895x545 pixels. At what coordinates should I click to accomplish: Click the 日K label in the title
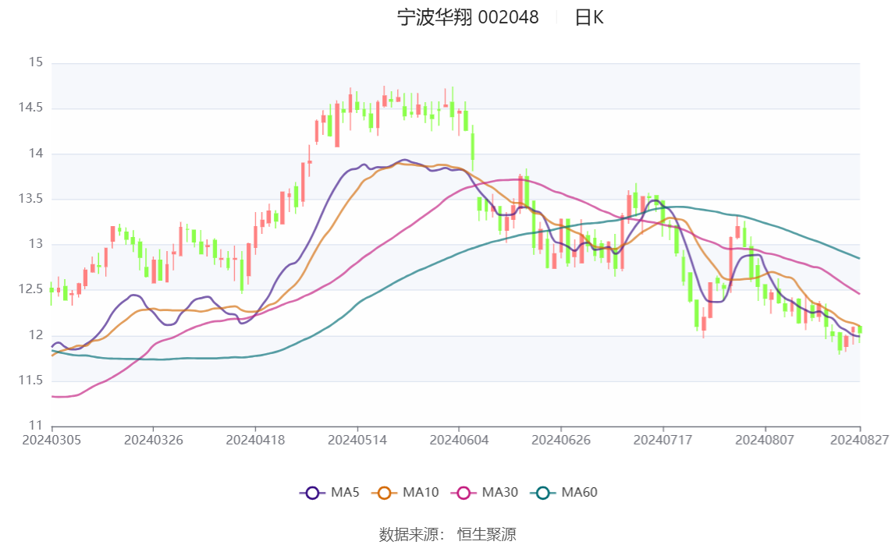click(588, 18)
